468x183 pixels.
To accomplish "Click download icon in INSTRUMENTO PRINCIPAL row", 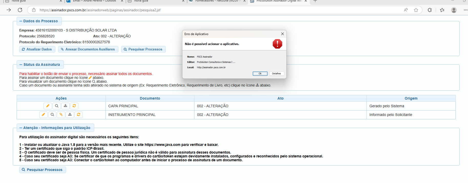I will [70, 115].
